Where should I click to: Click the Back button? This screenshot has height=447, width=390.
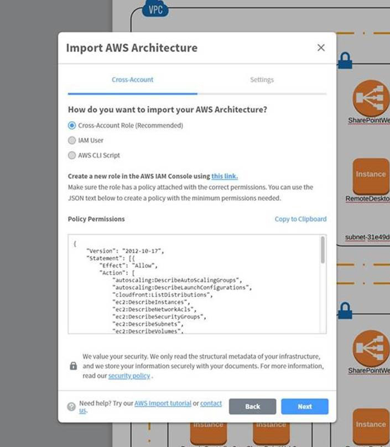point(252,407)
